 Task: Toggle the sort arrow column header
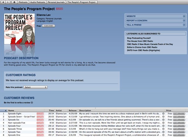pos(4,110)
